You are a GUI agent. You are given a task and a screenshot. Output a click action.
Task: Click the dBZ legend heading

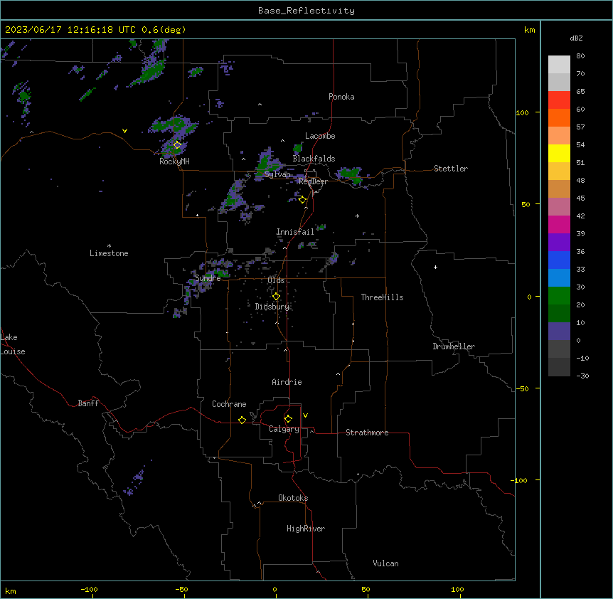576,38
